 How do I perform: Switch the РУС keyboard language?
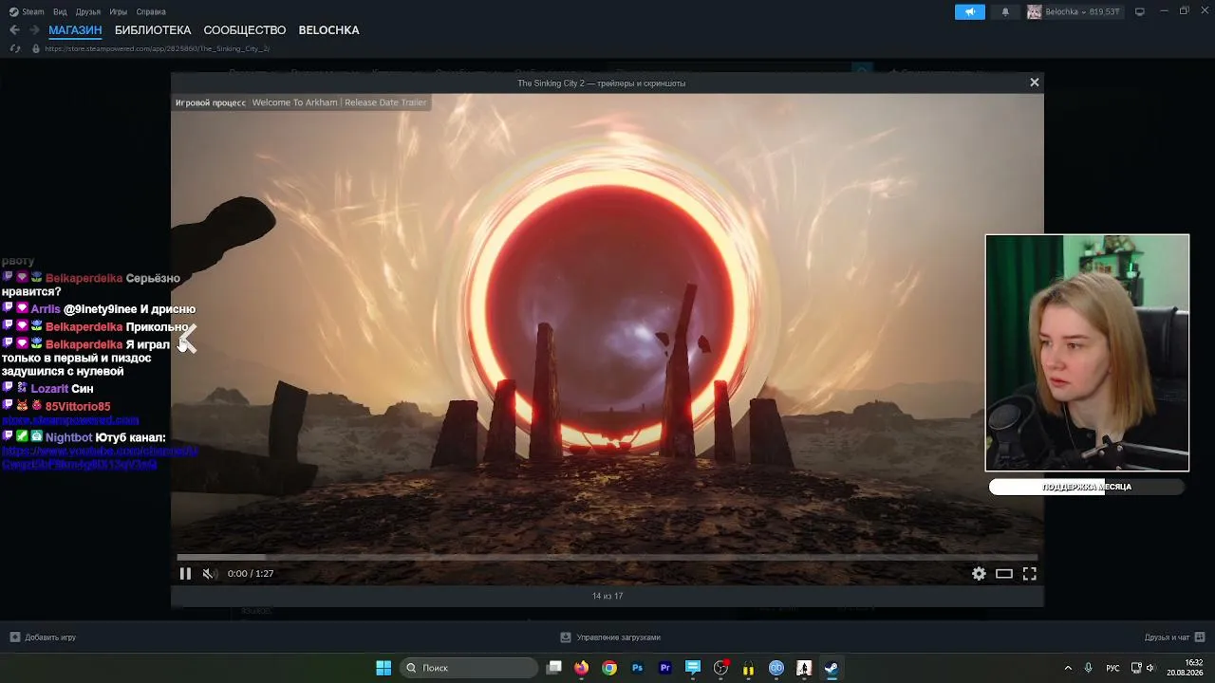coord(1112,668)
